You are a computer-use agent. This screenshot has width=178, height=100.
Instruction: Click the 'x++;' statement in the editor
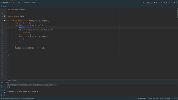[x=24, y=39]
